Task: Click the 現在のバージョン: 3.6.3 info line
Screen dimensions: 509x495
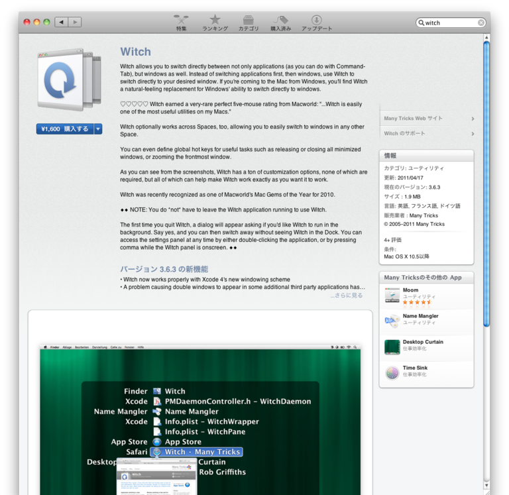Action: point(412,187)
